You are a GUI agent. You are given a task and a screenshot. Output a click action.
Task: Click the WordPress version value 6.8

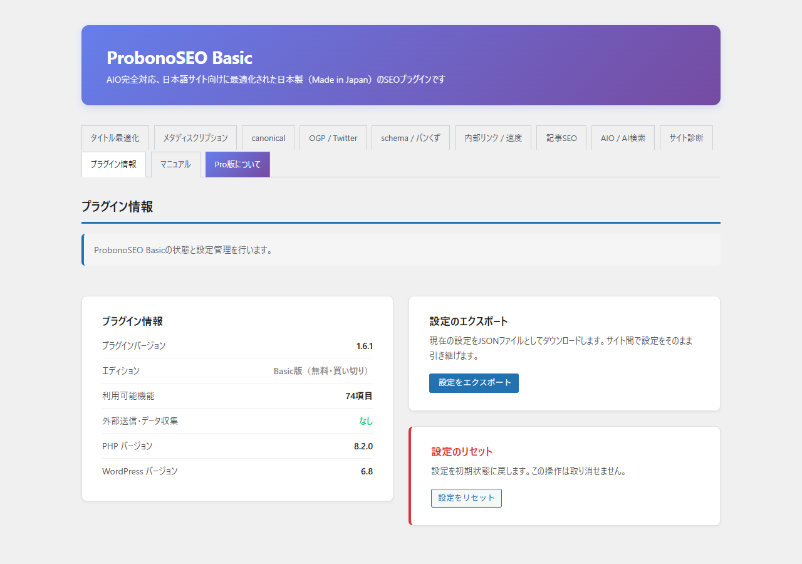click(x=367, y=471)
